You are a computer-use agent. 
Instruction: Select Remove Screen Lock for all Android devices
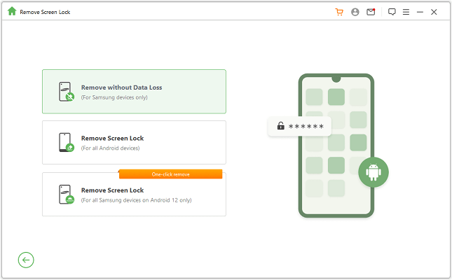pyautogui.click(x=134, y=143)
